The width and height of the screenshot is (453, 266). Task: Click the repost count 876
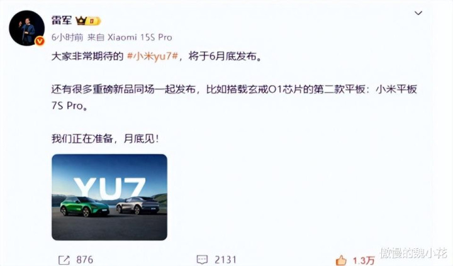pyautogui.click(x=85, y=260)
